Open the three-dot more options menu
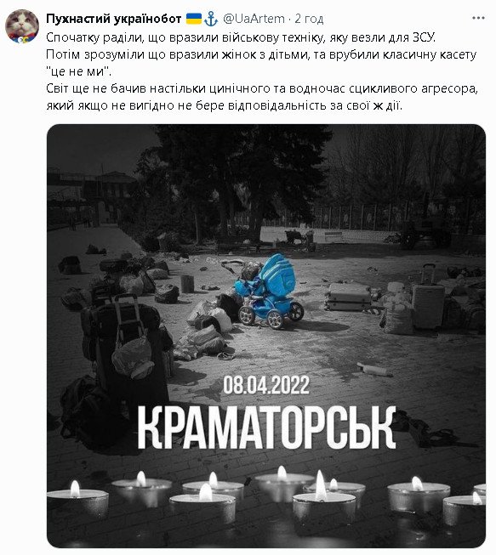 pos(478,18)
